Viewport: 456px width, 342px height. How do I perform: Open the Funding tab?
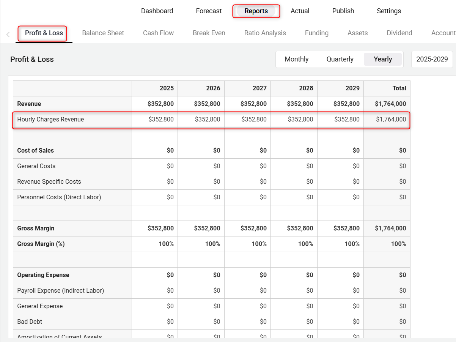click(316, 33)
